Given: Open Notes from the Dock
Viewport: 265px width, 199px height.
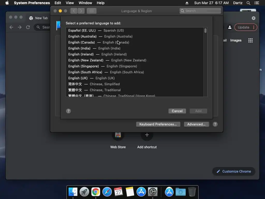Looking at the screenshot, I should pyautogui.click(x=130, y=192).
